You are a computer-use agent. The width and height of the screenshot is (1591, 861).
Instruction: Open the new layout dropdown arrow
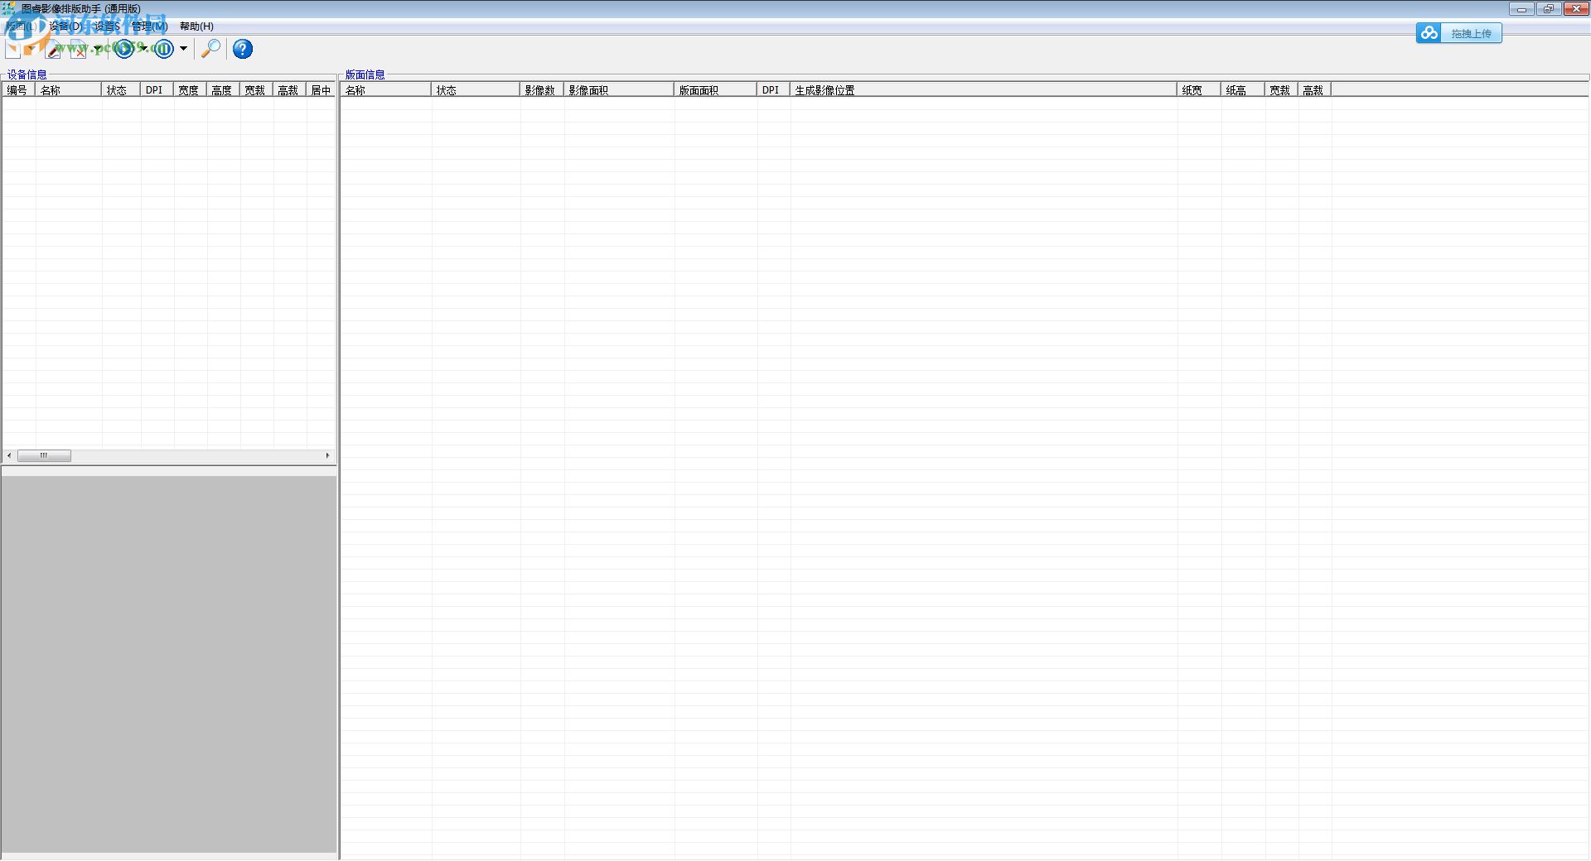(31, 49)
